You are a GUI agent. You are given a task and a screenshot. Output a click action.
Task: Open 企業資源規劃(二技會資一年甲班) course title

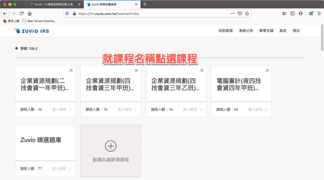(x=44, y=84)
